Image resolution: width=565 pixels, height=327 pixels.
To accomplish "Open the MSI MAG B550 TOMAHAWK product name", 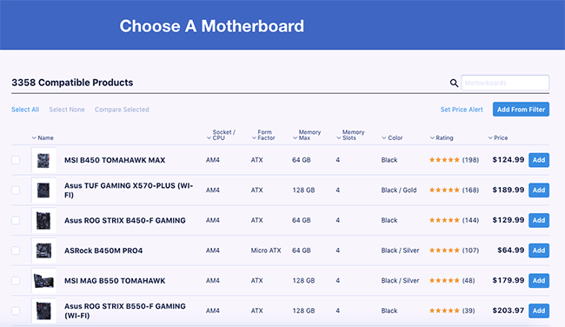I will 115,281.
